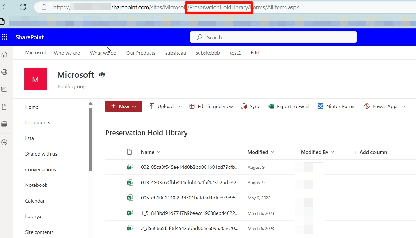Open librarya in left navigation

coord(33,216)
